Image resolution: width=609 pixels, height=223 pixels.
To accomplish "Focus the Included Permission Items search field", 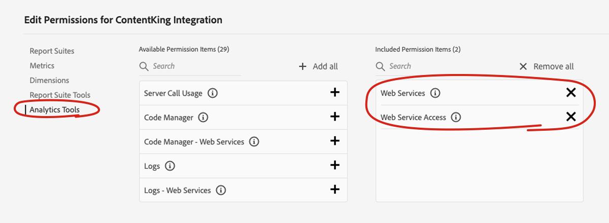I will click(426, 66).
